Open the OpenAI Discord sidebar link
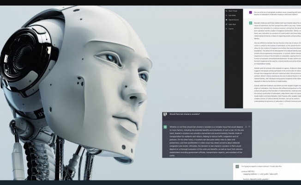This screenshot has width=301, height=185. (232, 20)
